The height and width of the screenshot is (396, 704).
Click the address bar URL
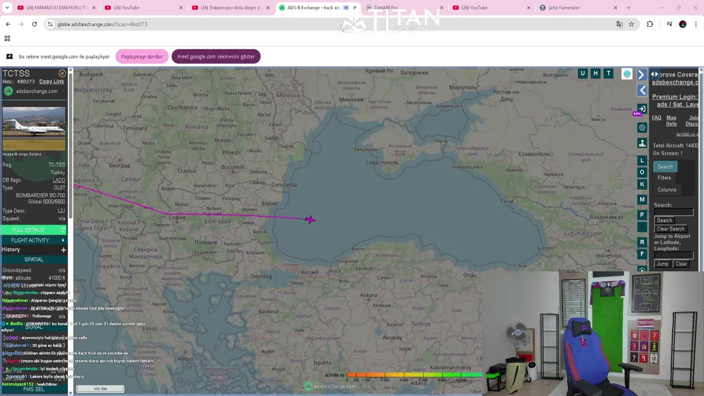click(102, 24)
